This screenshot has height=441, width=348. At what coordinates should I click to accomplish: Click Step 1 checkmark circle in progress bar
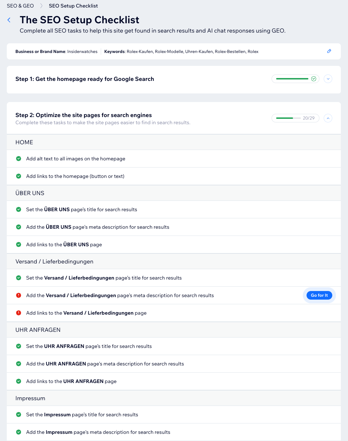314,79
